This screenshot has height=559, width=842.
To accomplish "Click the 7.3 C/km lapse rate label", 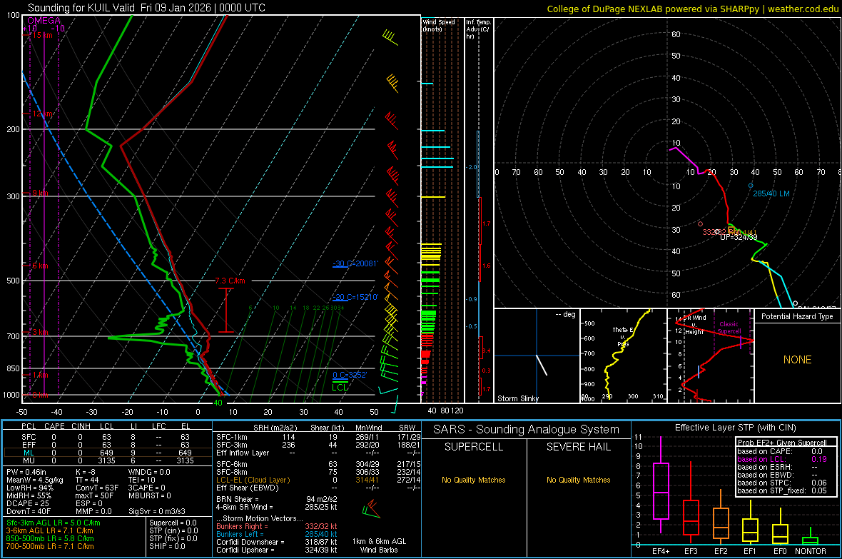I will (230, 281).
